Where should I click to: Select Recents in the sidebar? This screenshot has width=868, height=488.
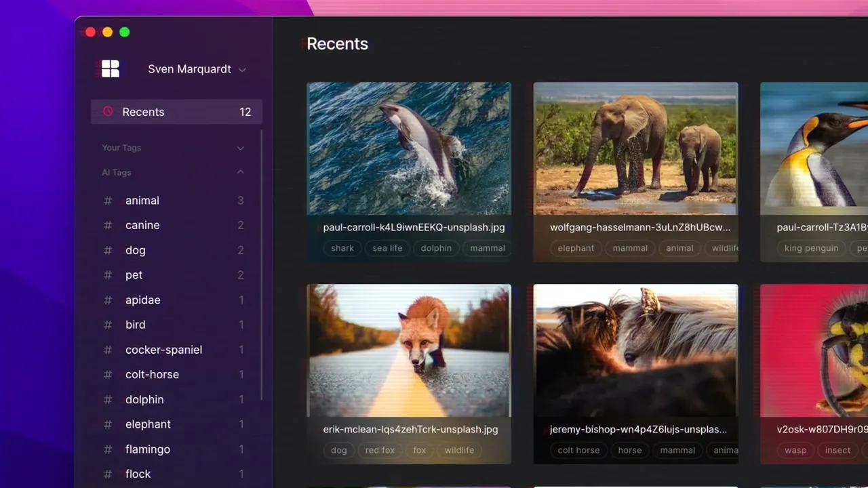[176, 112]
